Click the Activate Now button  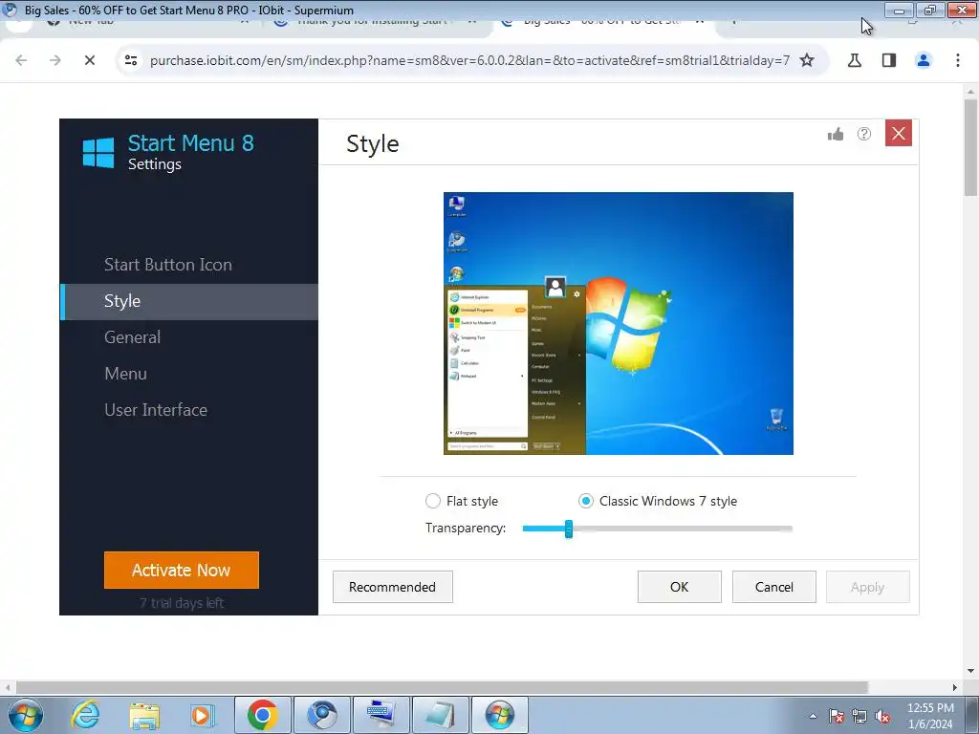click(181, 570)
